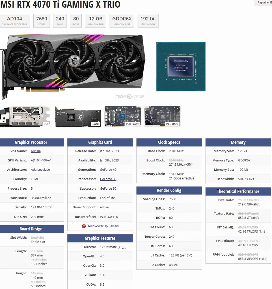Click the 80 ROPs summary box

[x=76, y=21]
